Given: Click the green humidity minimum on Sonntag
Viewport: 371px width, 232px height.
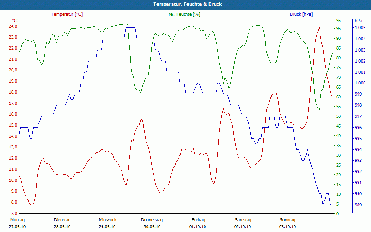Looking at the screenshot, I should 319,109.
